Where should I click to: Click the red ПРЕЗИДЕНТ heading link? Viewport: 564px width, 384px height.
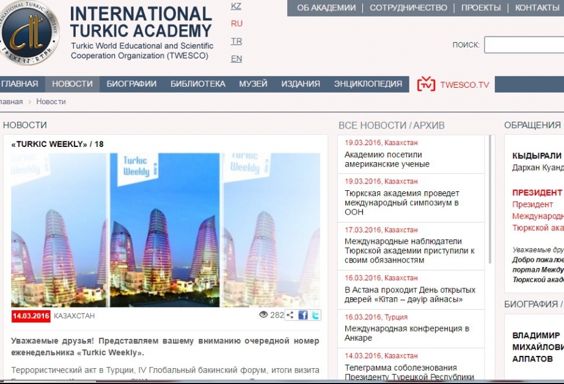[537, 193]
